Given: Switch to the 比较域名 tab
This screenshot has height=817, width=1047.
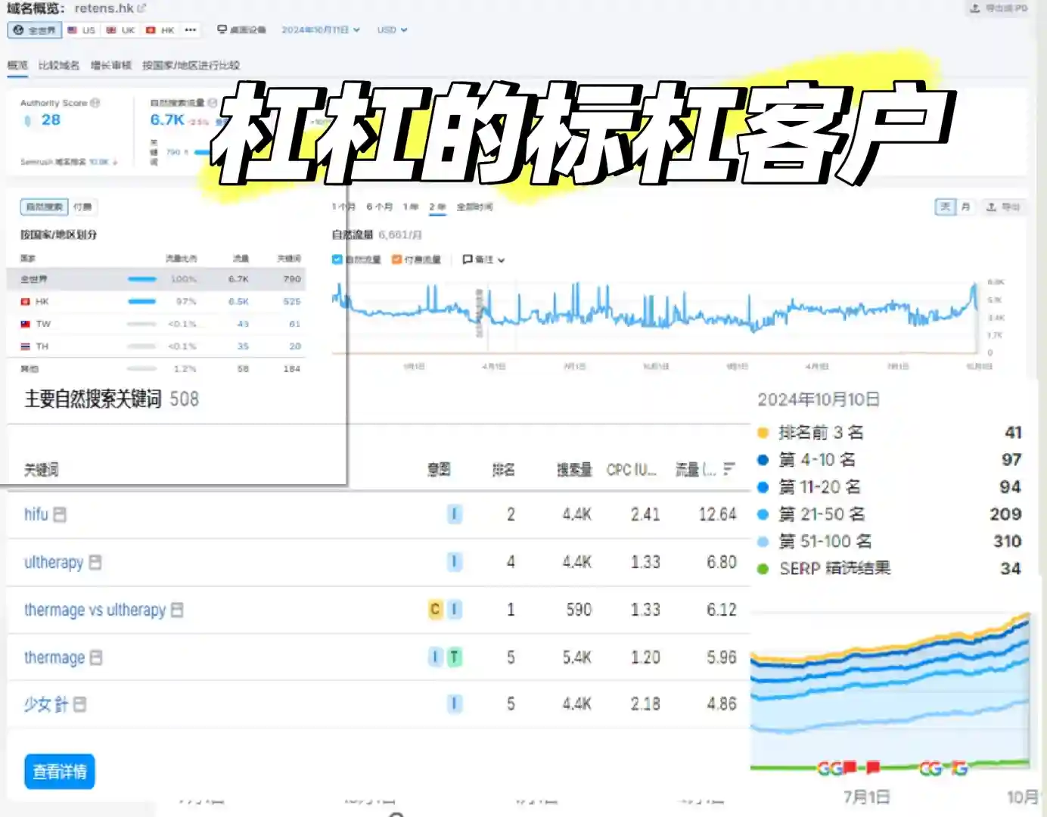Looking at the screenshot, I should click(58, 65).
